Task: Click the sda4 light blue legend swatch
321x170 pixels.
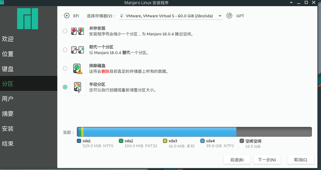Action: click(x=202, y=141)
